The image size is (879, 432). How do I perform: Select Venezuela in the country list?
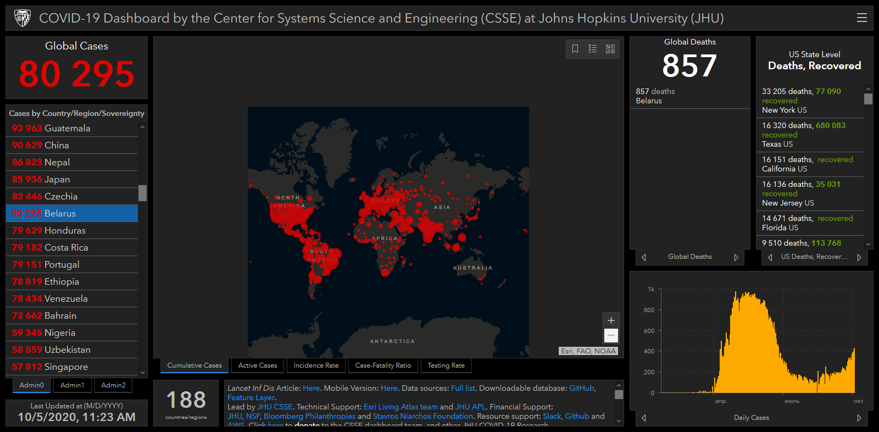(x=72, y=298)
